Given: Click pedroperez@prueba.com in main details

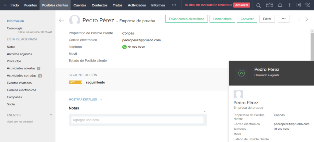Looking at the screenshot, I should [141, 40].
